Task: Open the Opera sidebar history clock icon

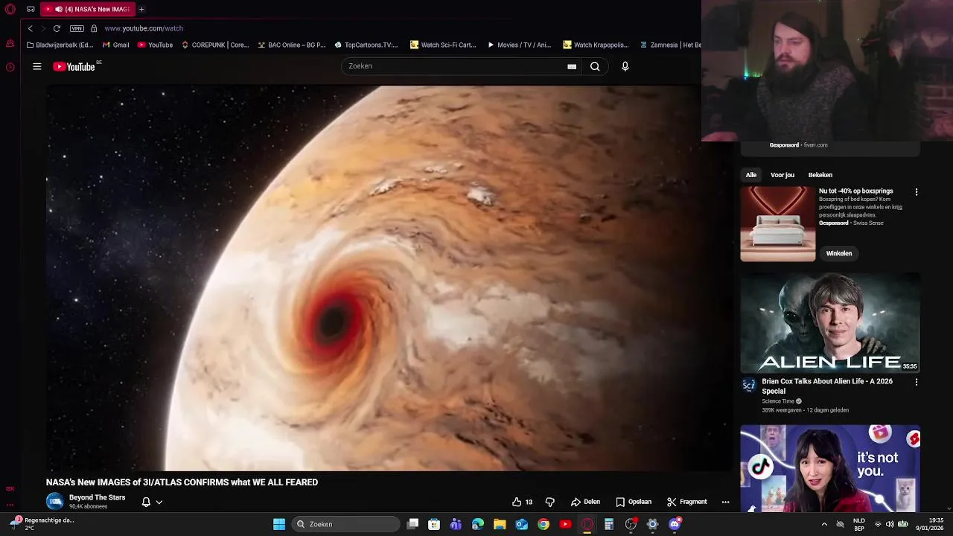Action: [10, 67]
